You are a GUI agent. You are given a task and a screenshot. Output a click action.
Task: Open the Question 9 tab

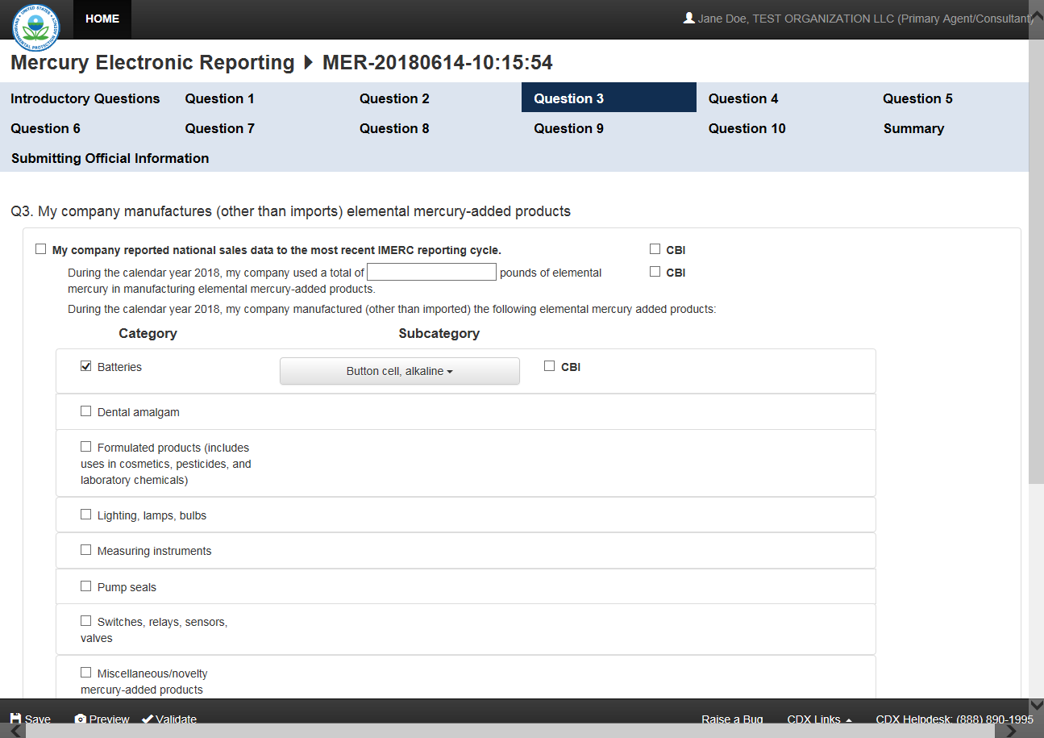tap(568, 128)
